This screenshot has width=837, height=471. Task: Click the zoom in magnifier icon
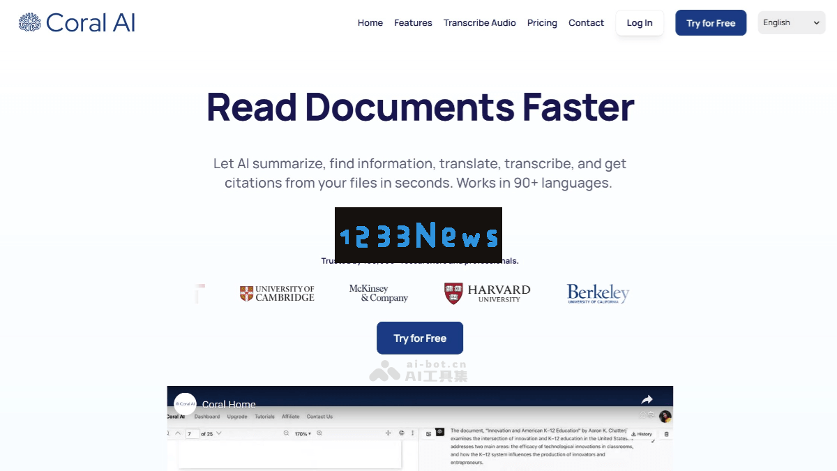[x=319, y=433]
